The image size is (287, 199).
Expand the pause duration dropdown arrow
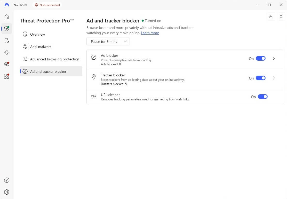125,41
